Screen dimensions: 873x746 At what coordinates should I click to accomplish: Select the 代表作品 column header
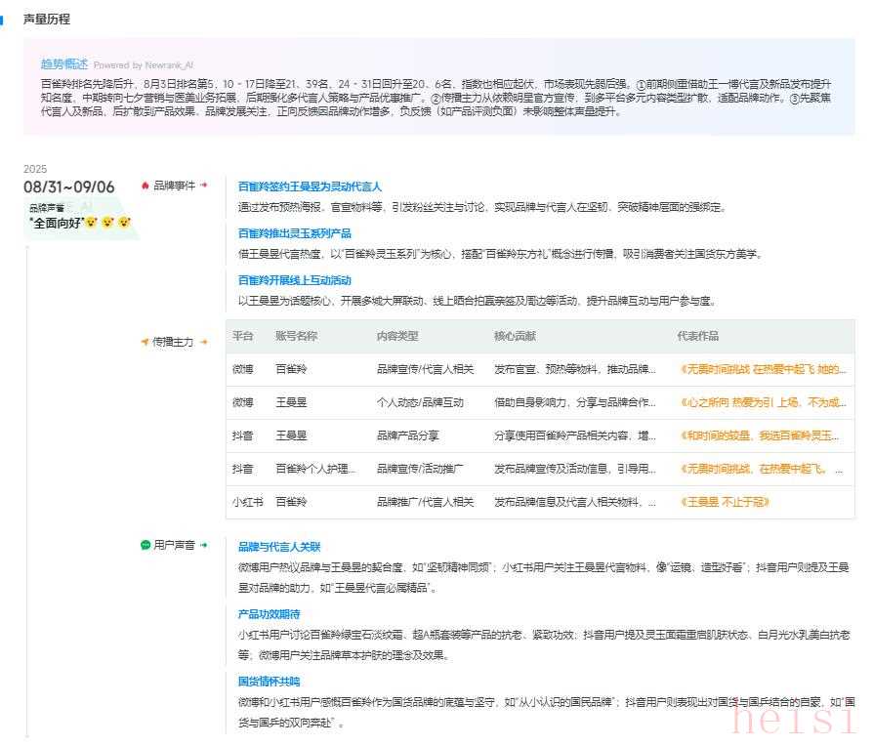pos(697,336)
